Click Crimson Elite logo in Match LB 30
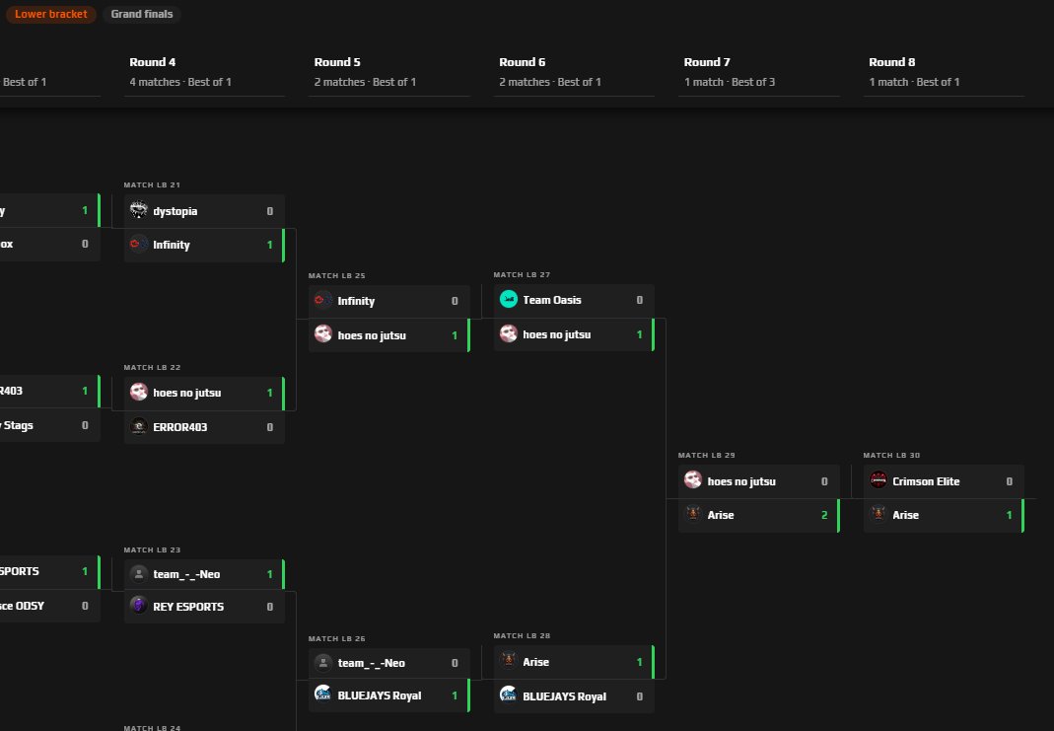1054x731 pixels. [x=878, y=480]
